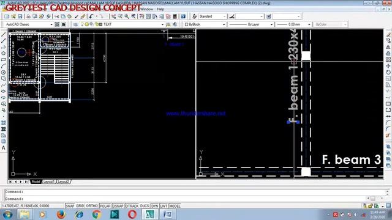
Task: Open Google Chrome from the taskbar
Action: [97, 215]
